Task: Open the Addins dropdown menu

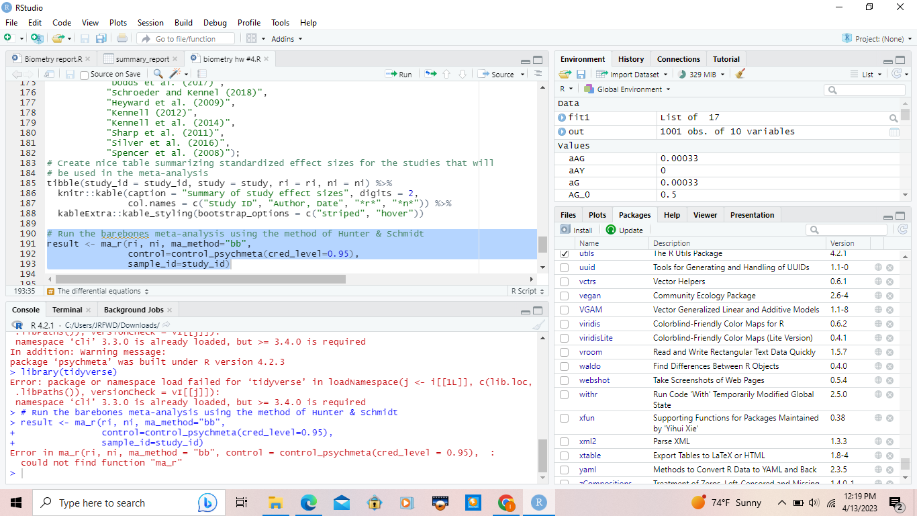Action: pos(286,39)
